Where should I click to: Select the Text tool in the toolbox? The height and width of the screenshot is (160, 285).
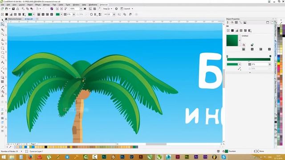(2, 62)
